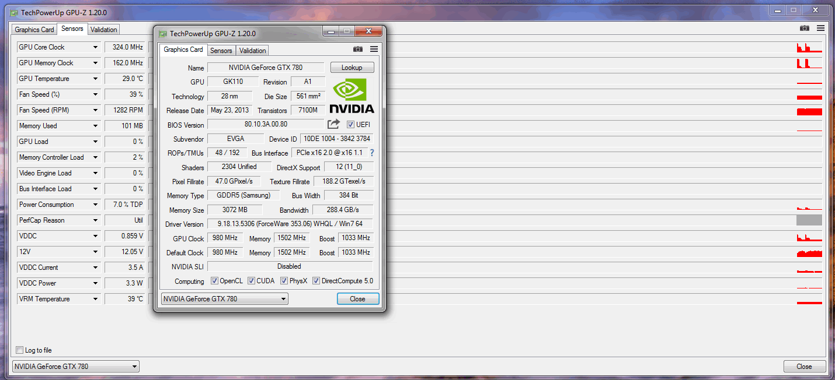Click the NVIDIA logo image
Image resolution: width=835 pixels, height=380 pixels.
(x=352, y=95)
